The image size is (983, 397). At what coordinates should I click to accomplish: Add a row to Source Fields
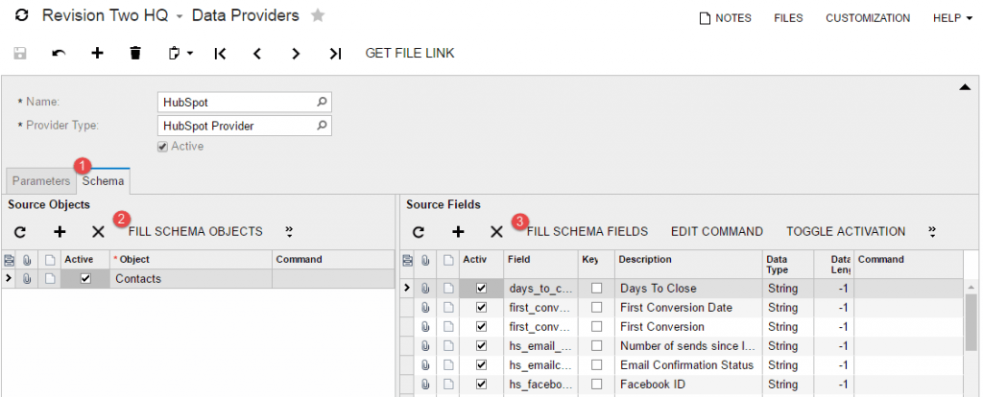coord(458,232)
